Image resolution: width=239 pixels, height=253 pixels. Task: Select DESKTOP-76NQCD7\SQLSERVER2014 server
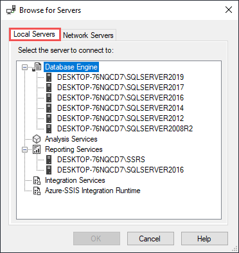(x=120, y=108)
